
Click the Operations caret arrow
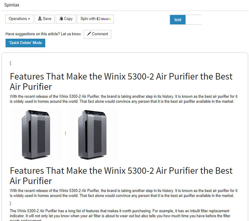29,19
